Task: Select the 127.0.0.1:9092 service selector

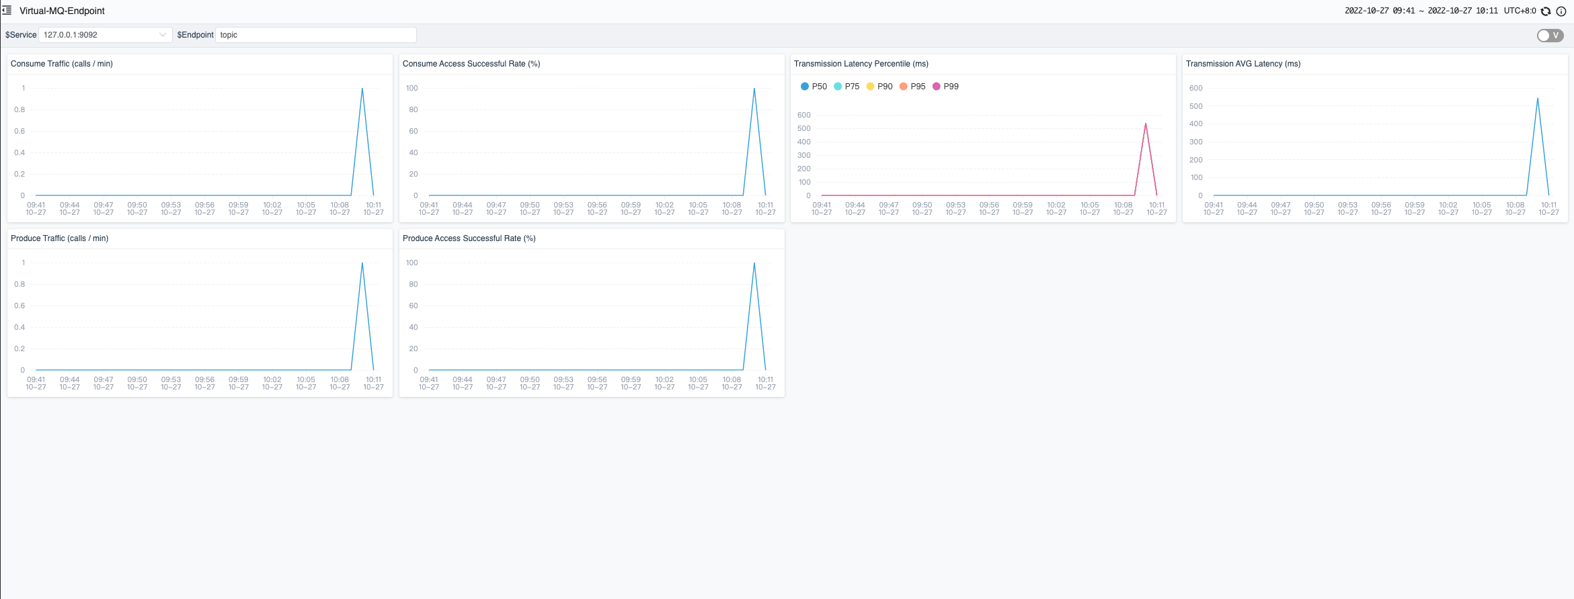Action: 105,35
